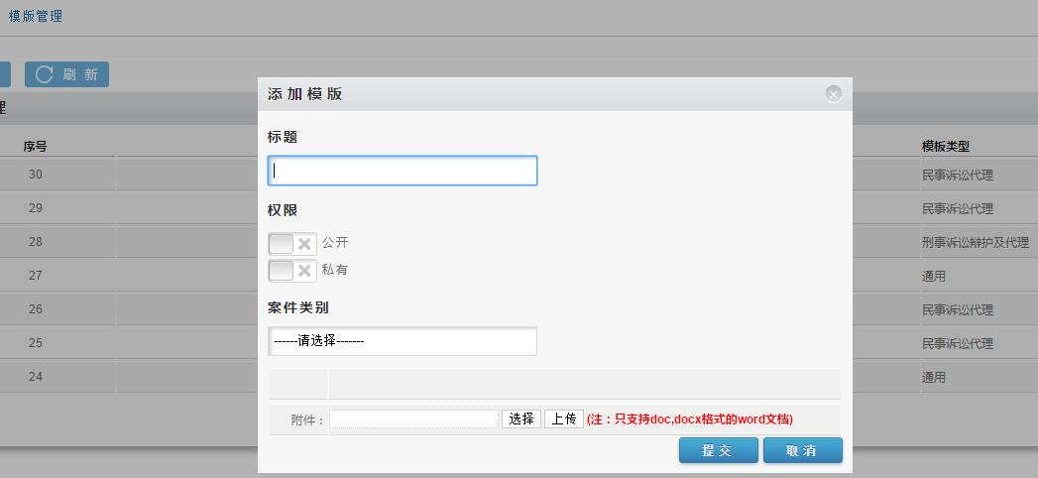The height and width of the screenshot is (478, 1038).
Task: Click the 模板类型 column header
Action: click(x=945, y=146)
